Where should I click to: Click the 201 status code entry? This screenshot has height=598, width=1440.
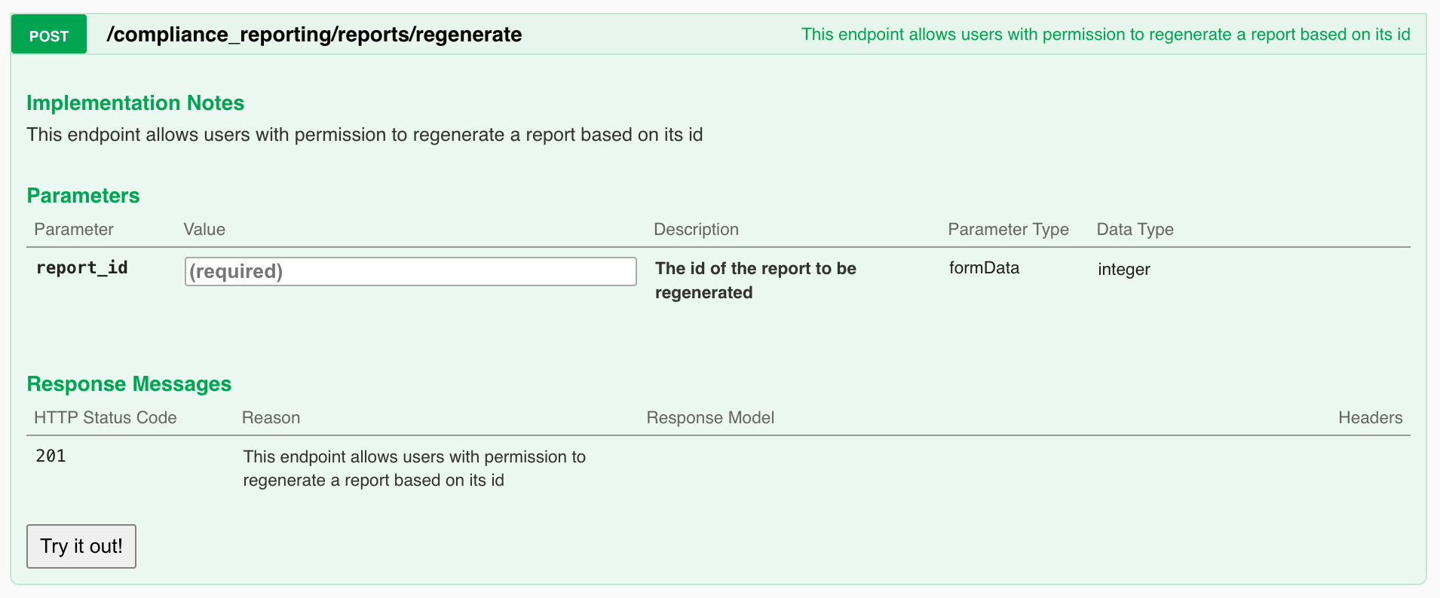pyautogui.click(x=50, y=455)
